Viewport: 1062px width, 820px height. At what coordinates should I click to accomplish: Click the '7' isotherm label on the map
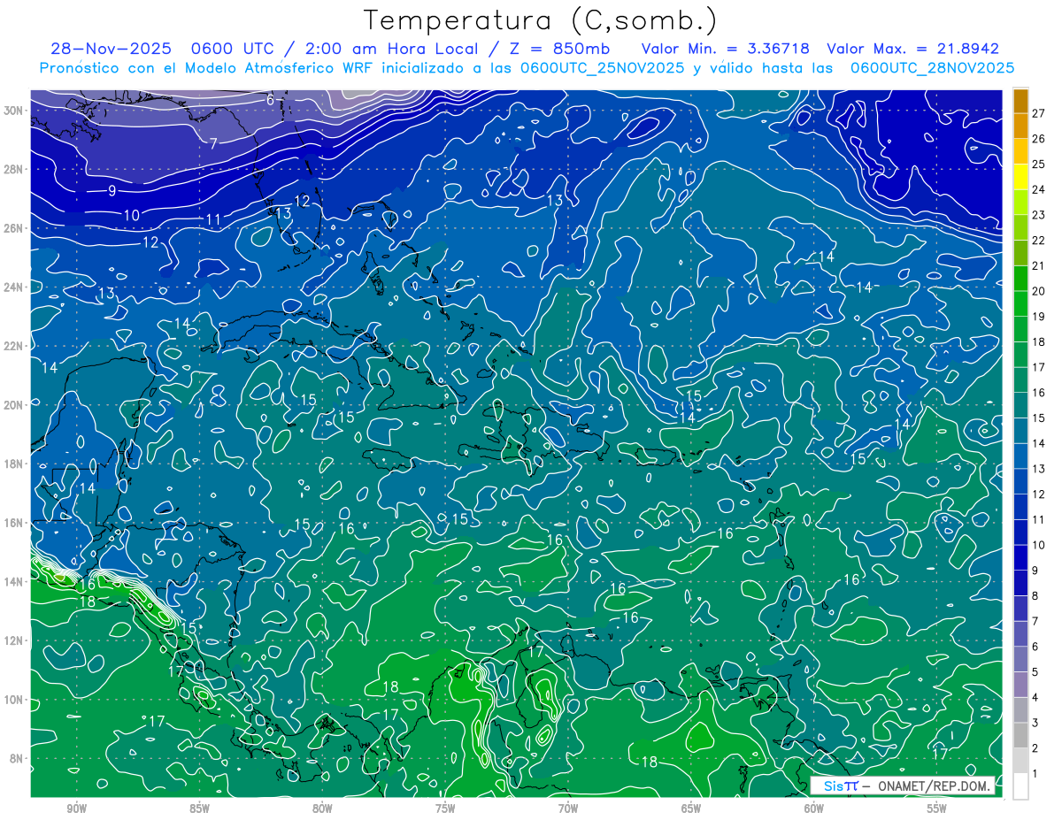point(214,143)
